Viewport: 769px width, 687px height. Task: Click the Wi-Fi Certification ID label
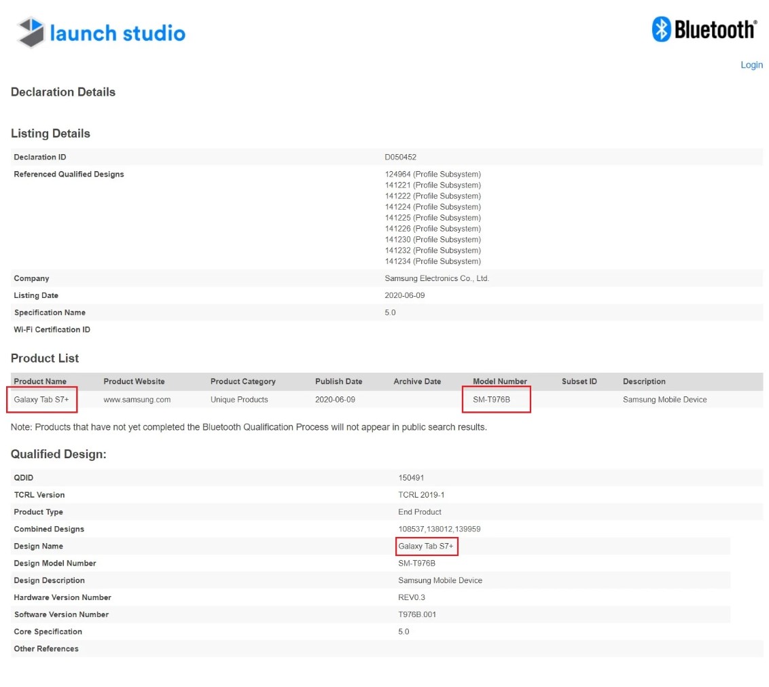(52, 330)
